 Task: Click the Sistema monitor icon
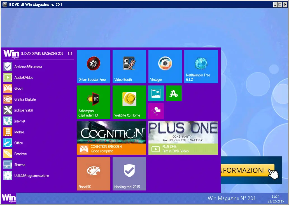(8, 165)
